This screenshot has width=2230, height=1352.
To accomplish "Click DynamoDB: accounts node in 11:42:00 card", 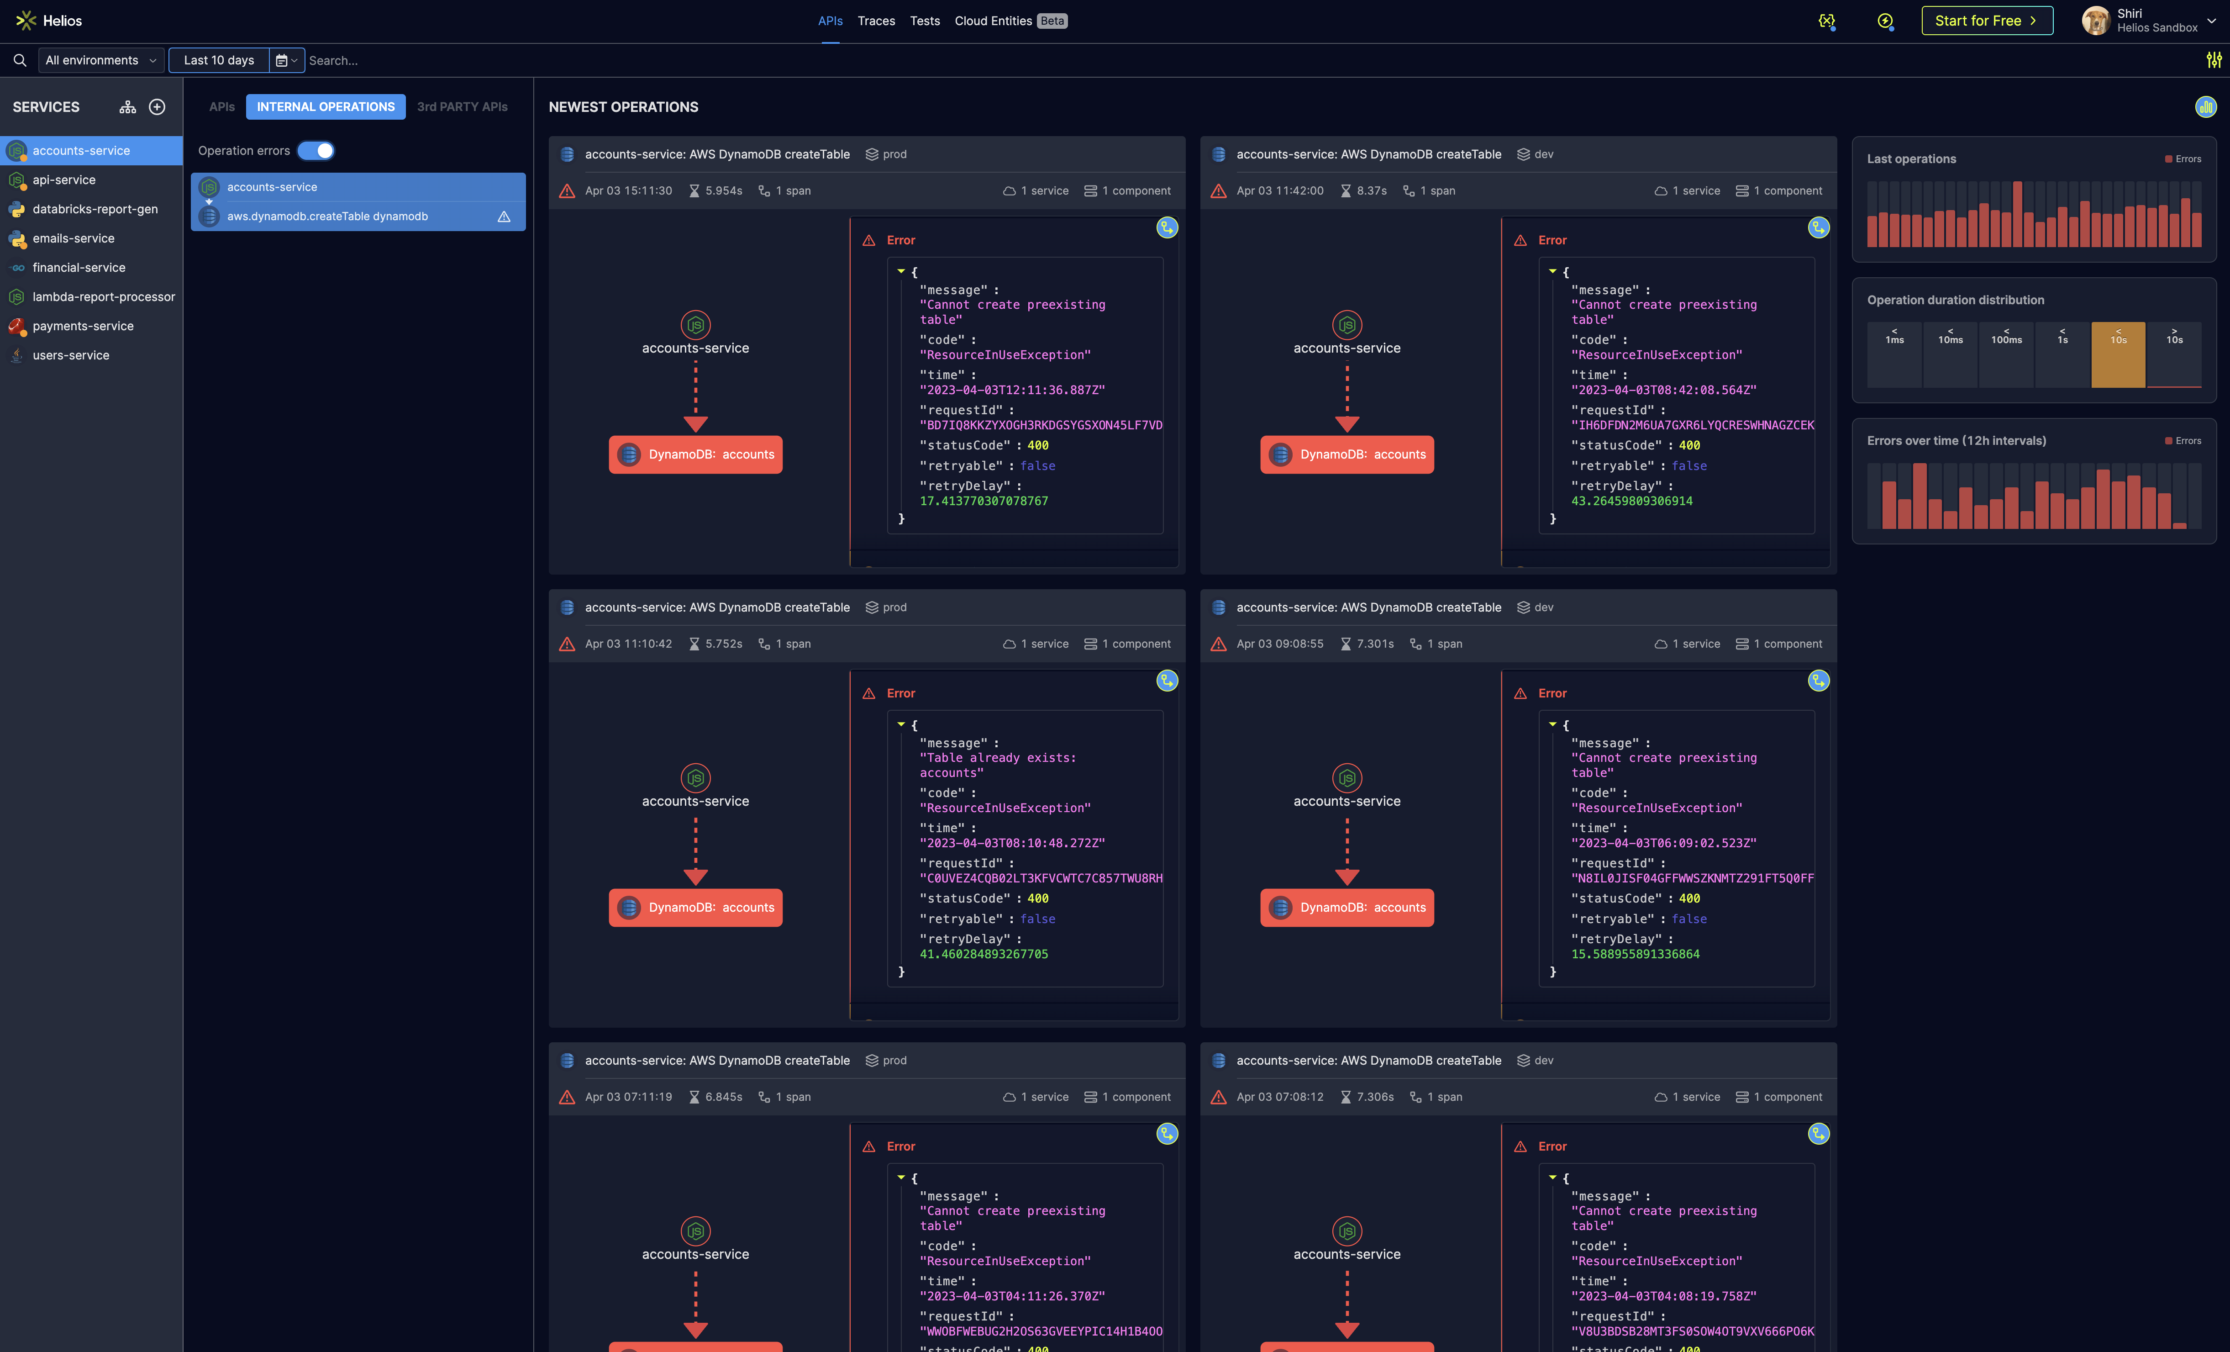I will click(1346, 454).
